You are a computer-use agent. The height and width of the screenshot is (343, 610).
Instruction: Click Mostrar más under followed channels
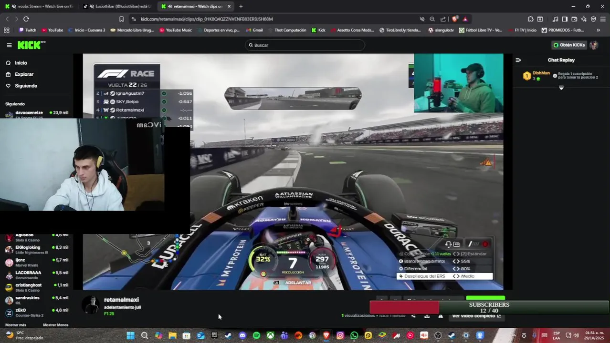pyautogui.click(x=16, y=325)
